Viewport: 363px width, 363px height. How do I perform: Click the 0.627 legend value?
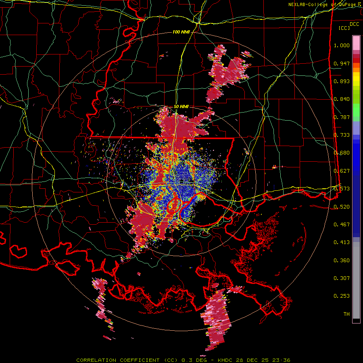click(x=342, y=171)
